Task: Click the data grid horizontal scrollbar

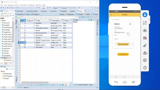Action: click(x=35, y=82)
